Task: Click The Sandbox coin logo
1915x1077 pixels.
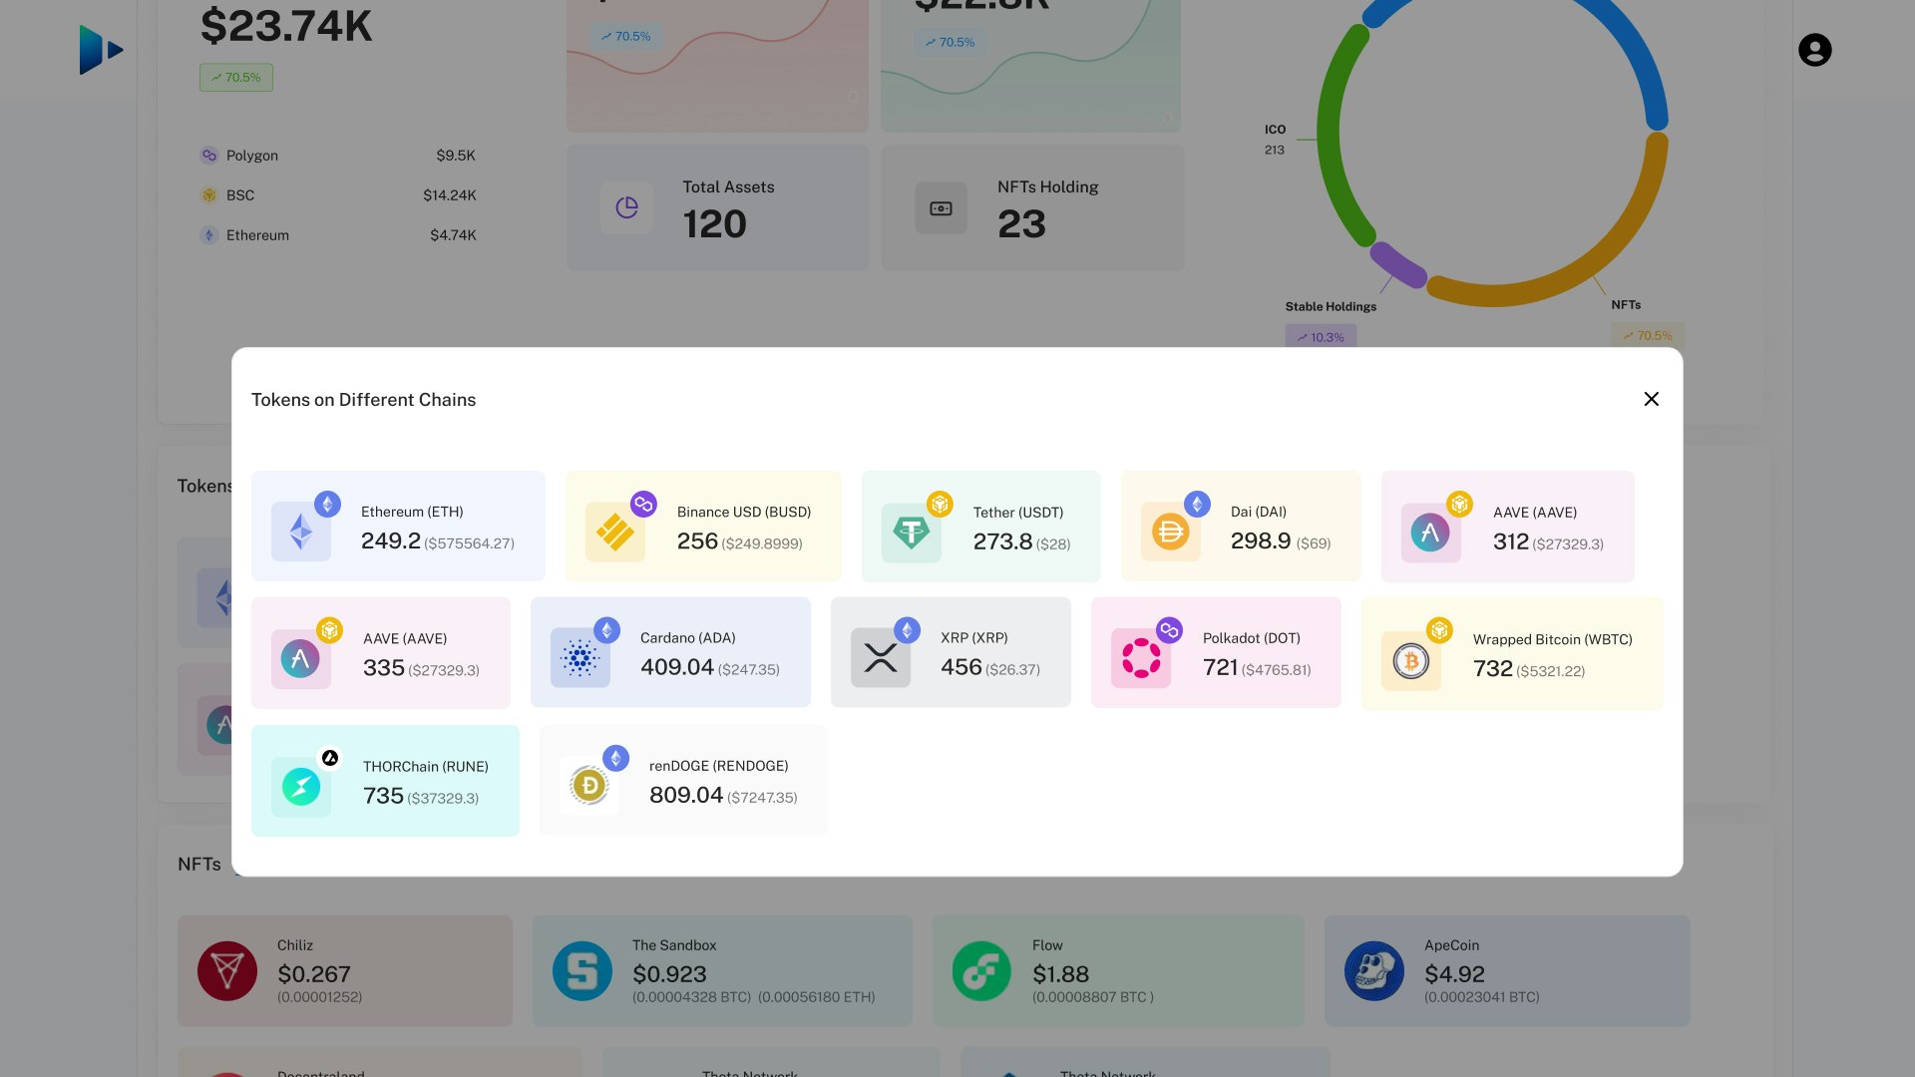Action: click(x=582, y=971)
